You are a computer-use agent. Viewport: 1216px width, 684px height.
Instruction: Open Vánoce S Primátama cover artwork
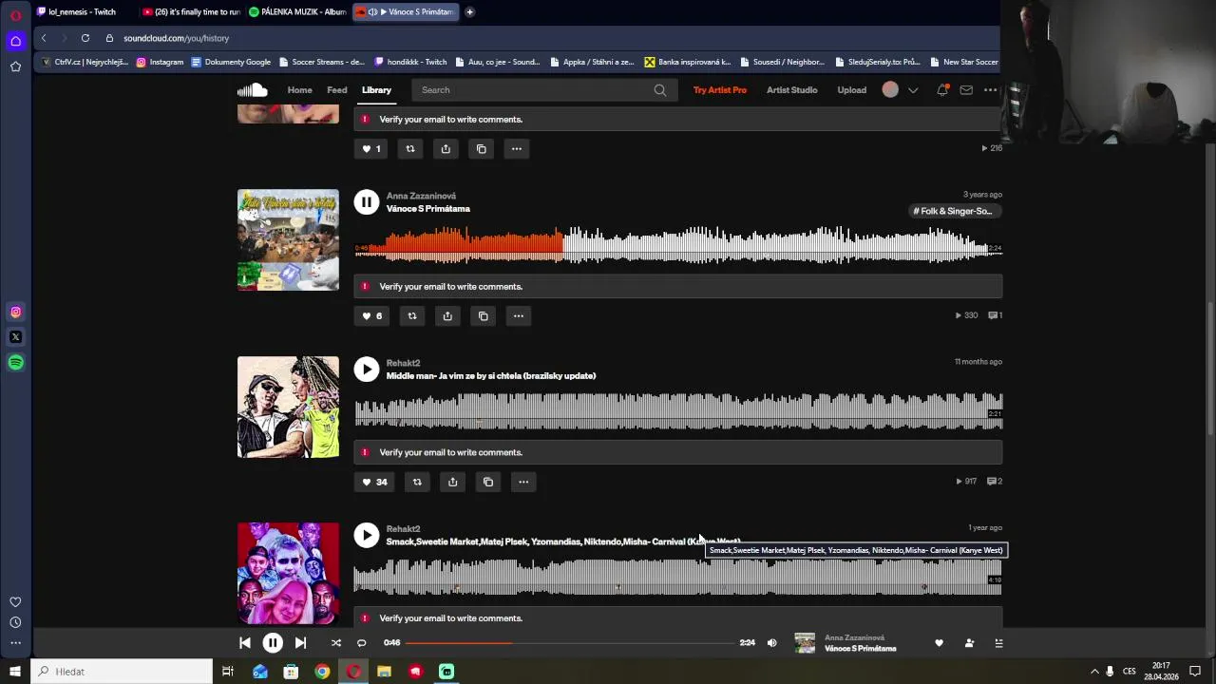point(288,239)
